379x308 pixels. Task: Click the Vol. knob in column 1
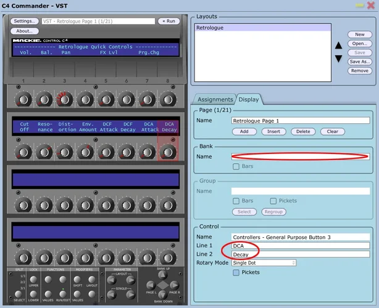[x=23, y=99]
